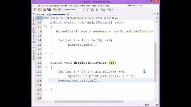The image size is (191, 107).
Task: Click the lightbulb hint icon on line 12
Action: [41, 31]
